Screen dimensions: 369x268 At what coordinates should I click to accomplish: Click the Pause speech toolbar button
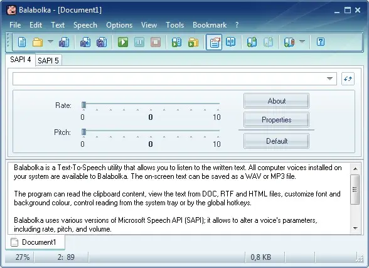coord(139,42)
